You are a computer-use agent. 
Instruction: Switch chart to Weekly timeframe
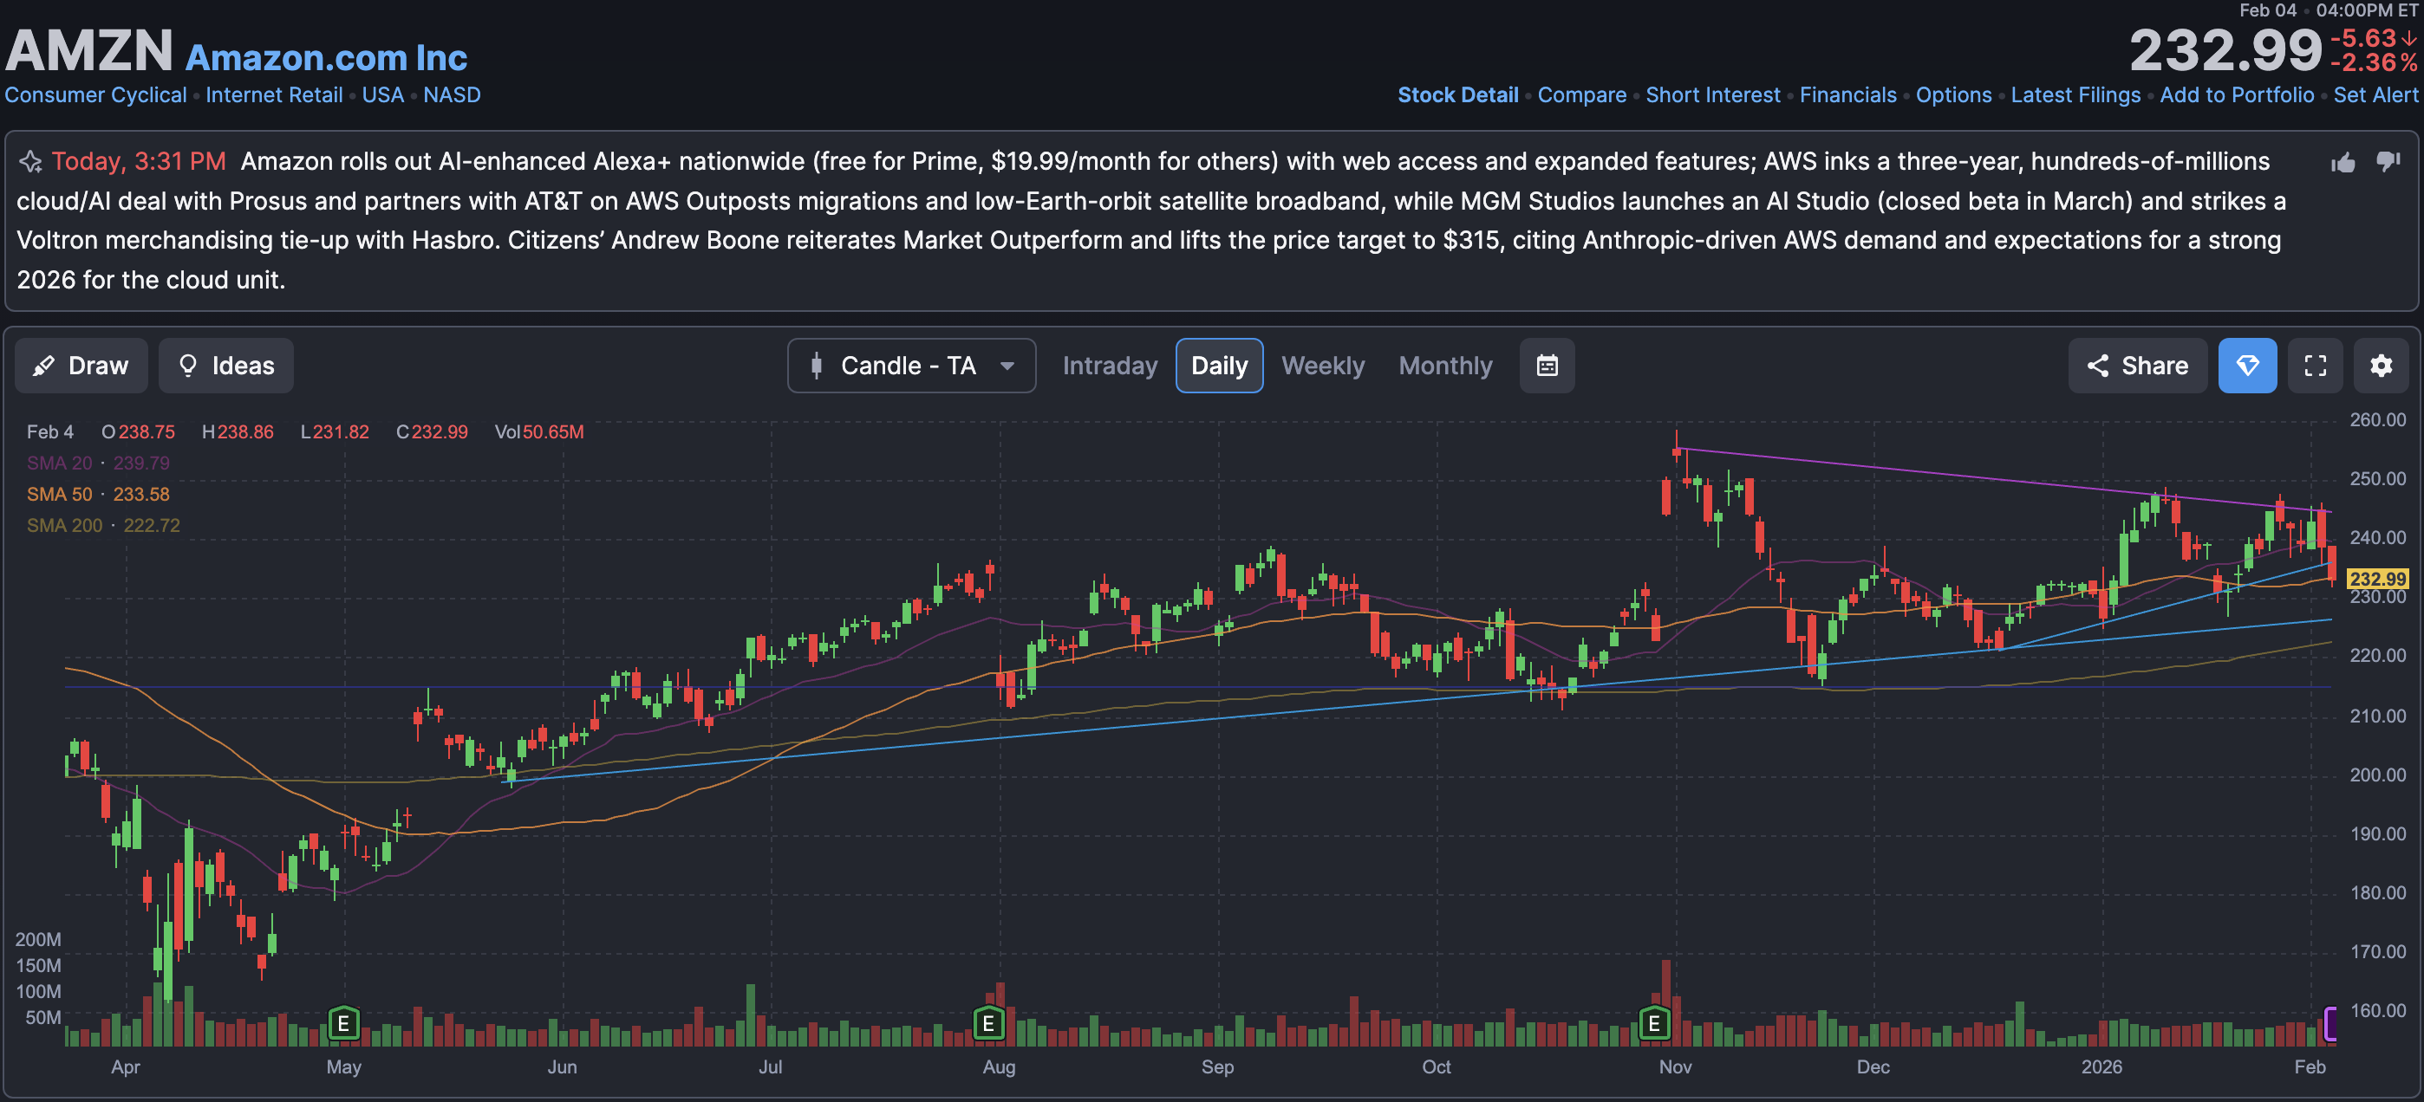[1322, 366]
